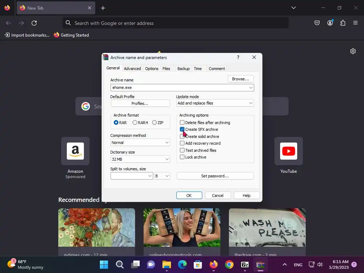
Task: Close the Archive name and parameters dialog
Action: point(254,57)
